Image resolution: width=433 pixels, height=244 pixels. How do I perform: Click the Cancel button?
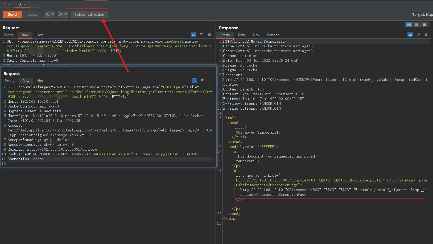pyautogui.click(x=33, y=14)
